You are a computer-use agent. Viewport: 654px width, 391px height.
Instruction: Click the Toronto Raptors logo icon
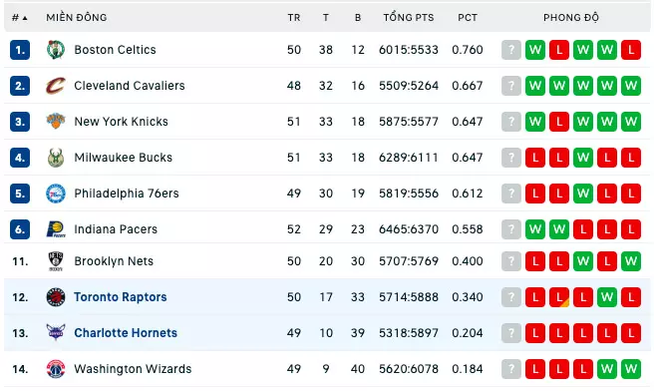56,297
